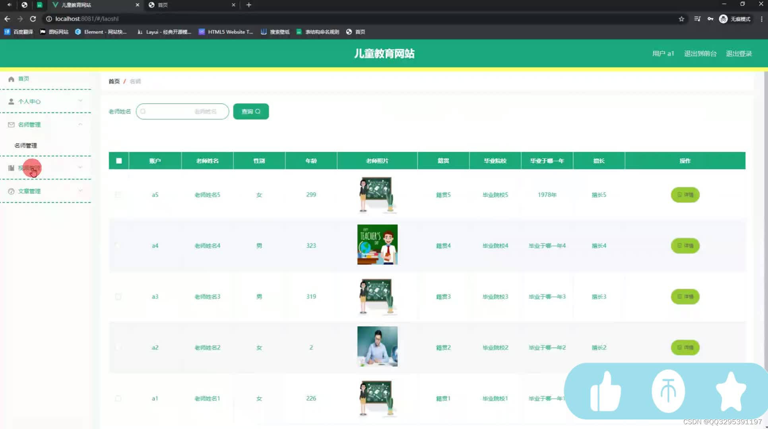Click cell 1978年
Screen dimensions: 768x429
[x=547, y=195]
